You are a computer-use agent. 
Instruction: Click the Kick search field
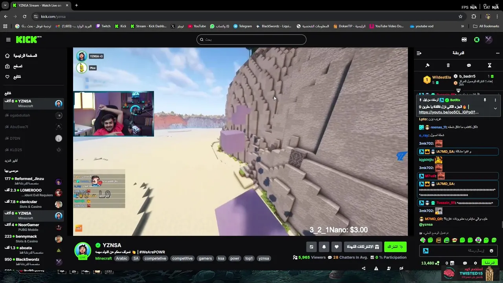[x=251, y=39]
